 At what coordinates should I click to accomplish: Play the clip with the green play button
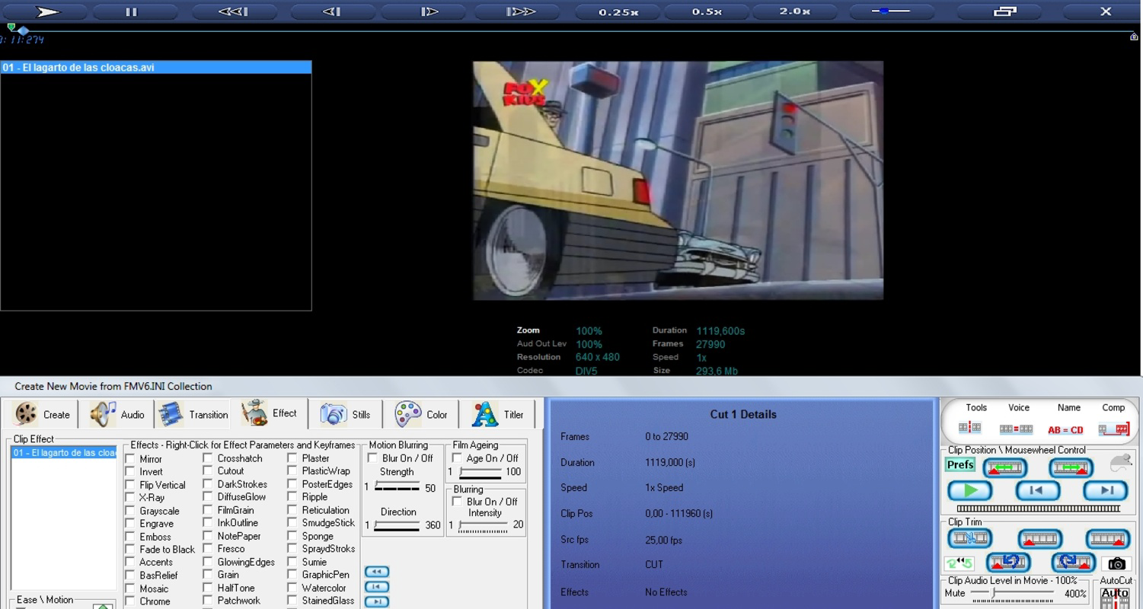pos(969,491)
